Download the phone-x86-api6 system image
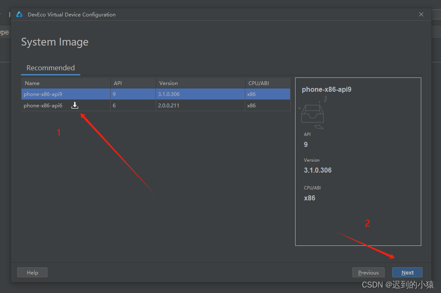The image size is (441, 293). pos(75,105)
